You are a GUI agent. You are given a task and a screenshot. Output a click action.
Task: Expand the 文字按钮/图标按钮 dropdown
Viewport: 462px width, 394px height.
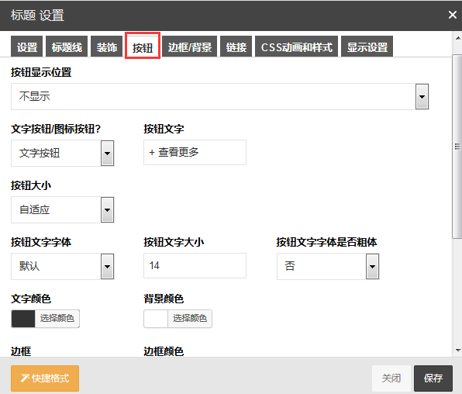[x=63, y=153]
